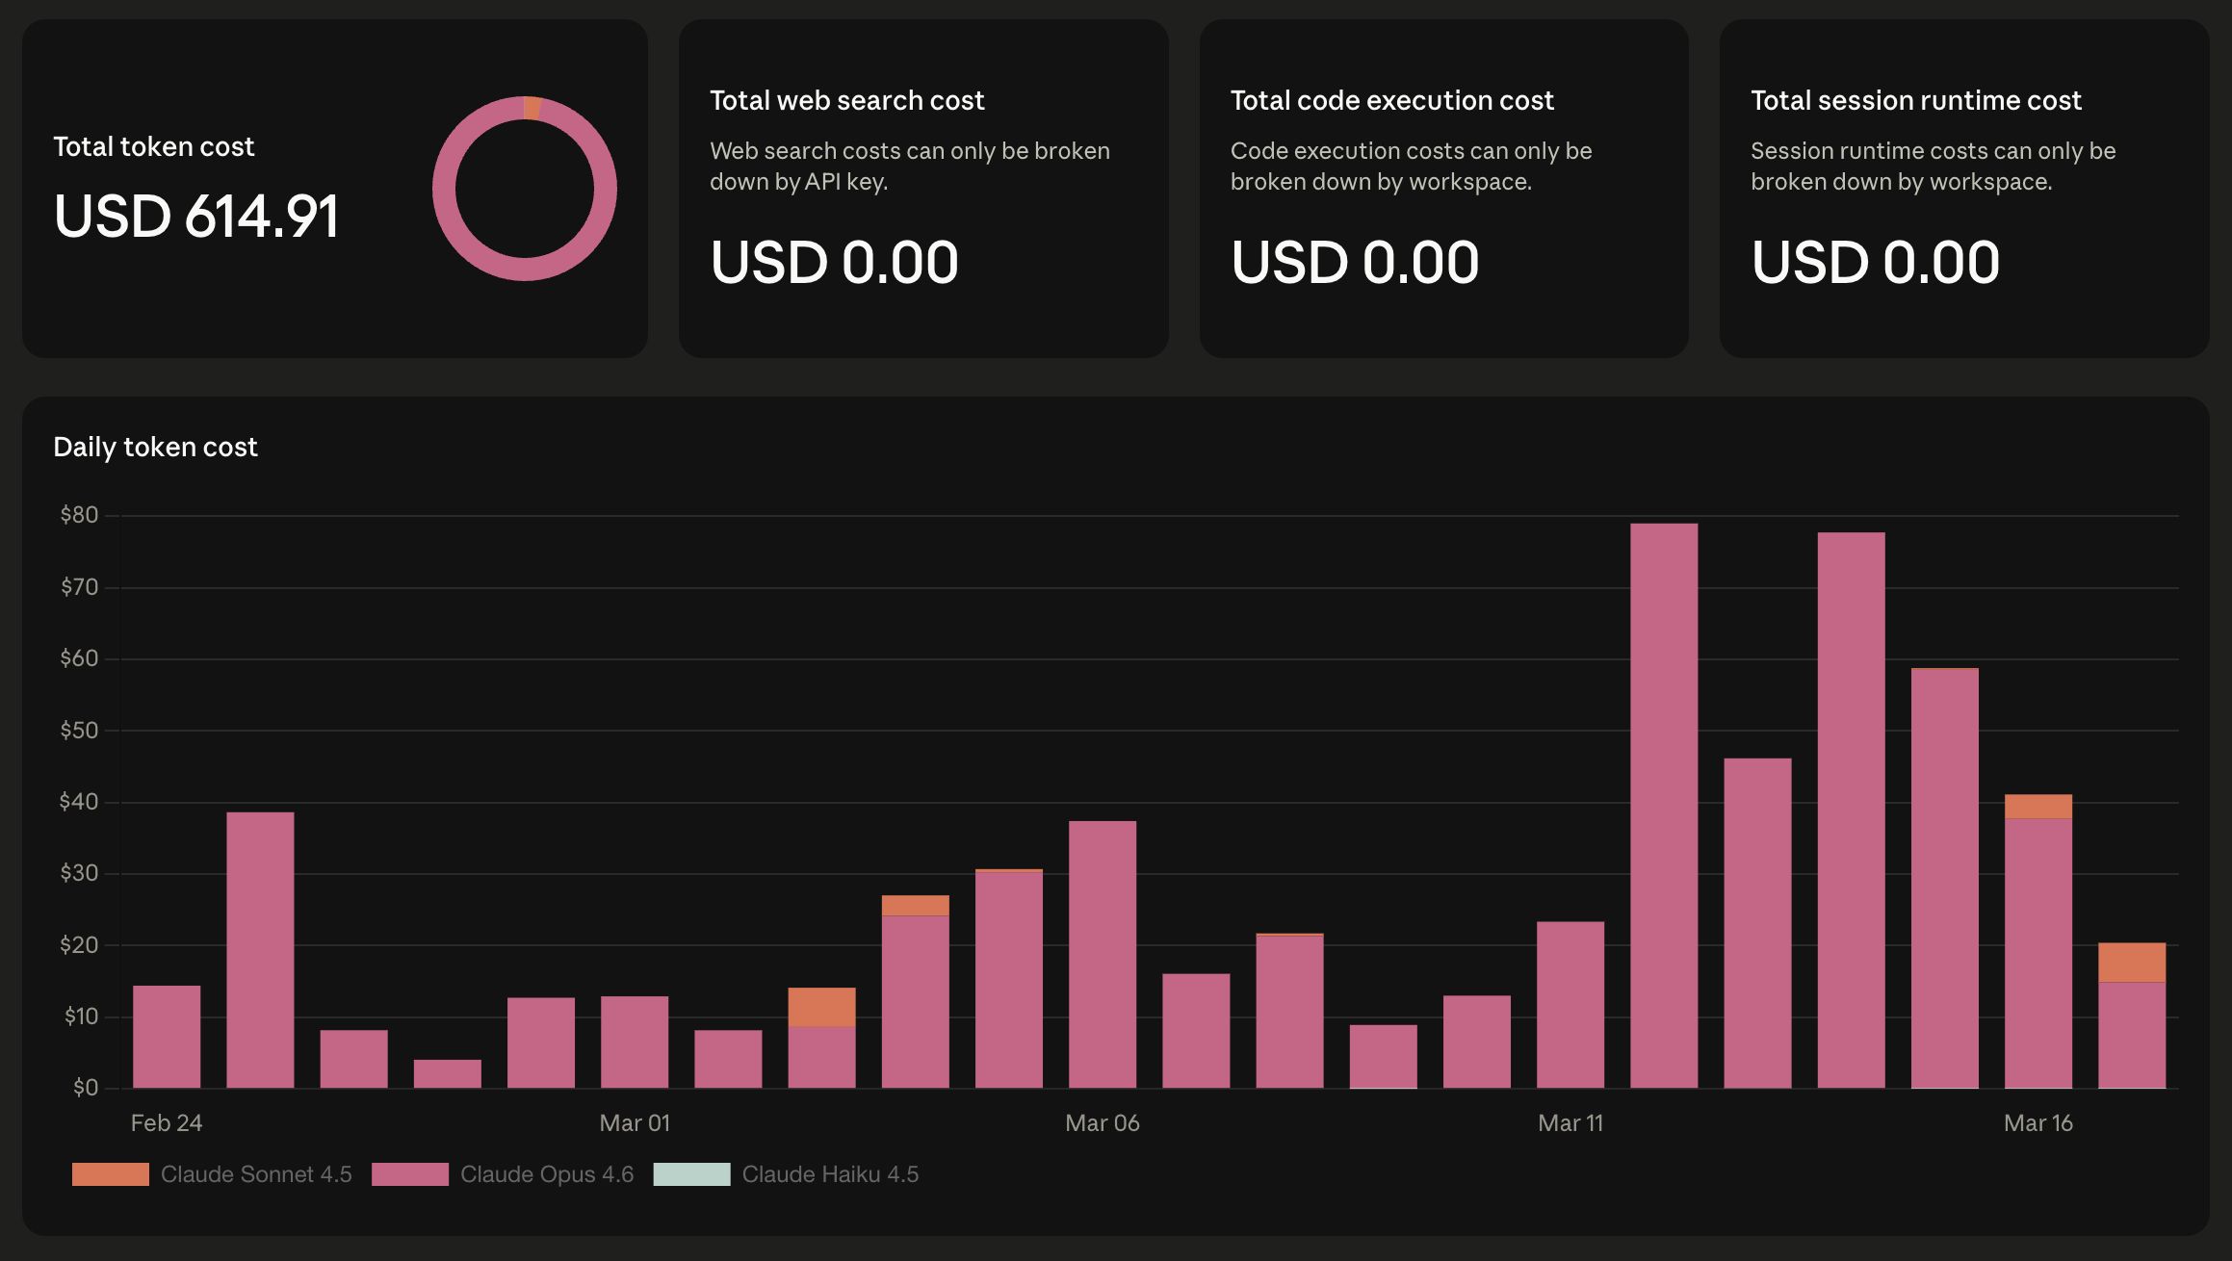Click the orange segment of the donut chart
Viewport: 2232px width, 1261px height.
[530, 106]
